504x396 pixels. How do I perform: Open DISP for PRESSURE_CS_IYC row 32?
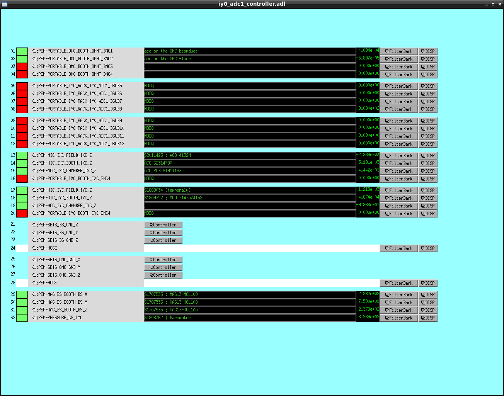click(428, 318)
